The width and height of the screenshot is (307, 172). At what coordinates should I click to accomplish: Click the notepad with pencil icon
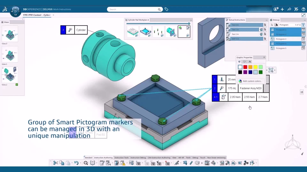coord(102,163)
